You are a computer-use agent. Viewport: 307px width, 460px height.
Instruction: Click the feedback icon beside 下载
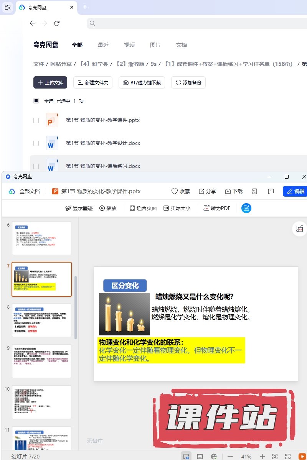point(271,191)
